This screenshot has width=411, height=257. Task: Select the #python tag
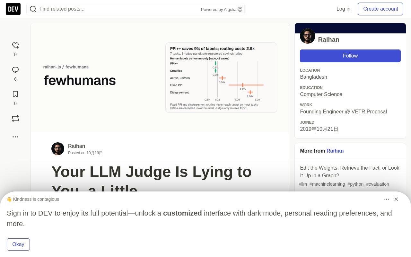pos(355,184)
